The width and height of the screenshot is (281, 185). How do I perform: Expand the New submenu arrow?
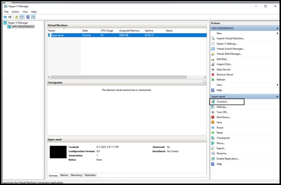277,33
